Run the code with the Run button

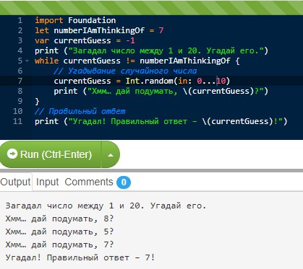51,154
